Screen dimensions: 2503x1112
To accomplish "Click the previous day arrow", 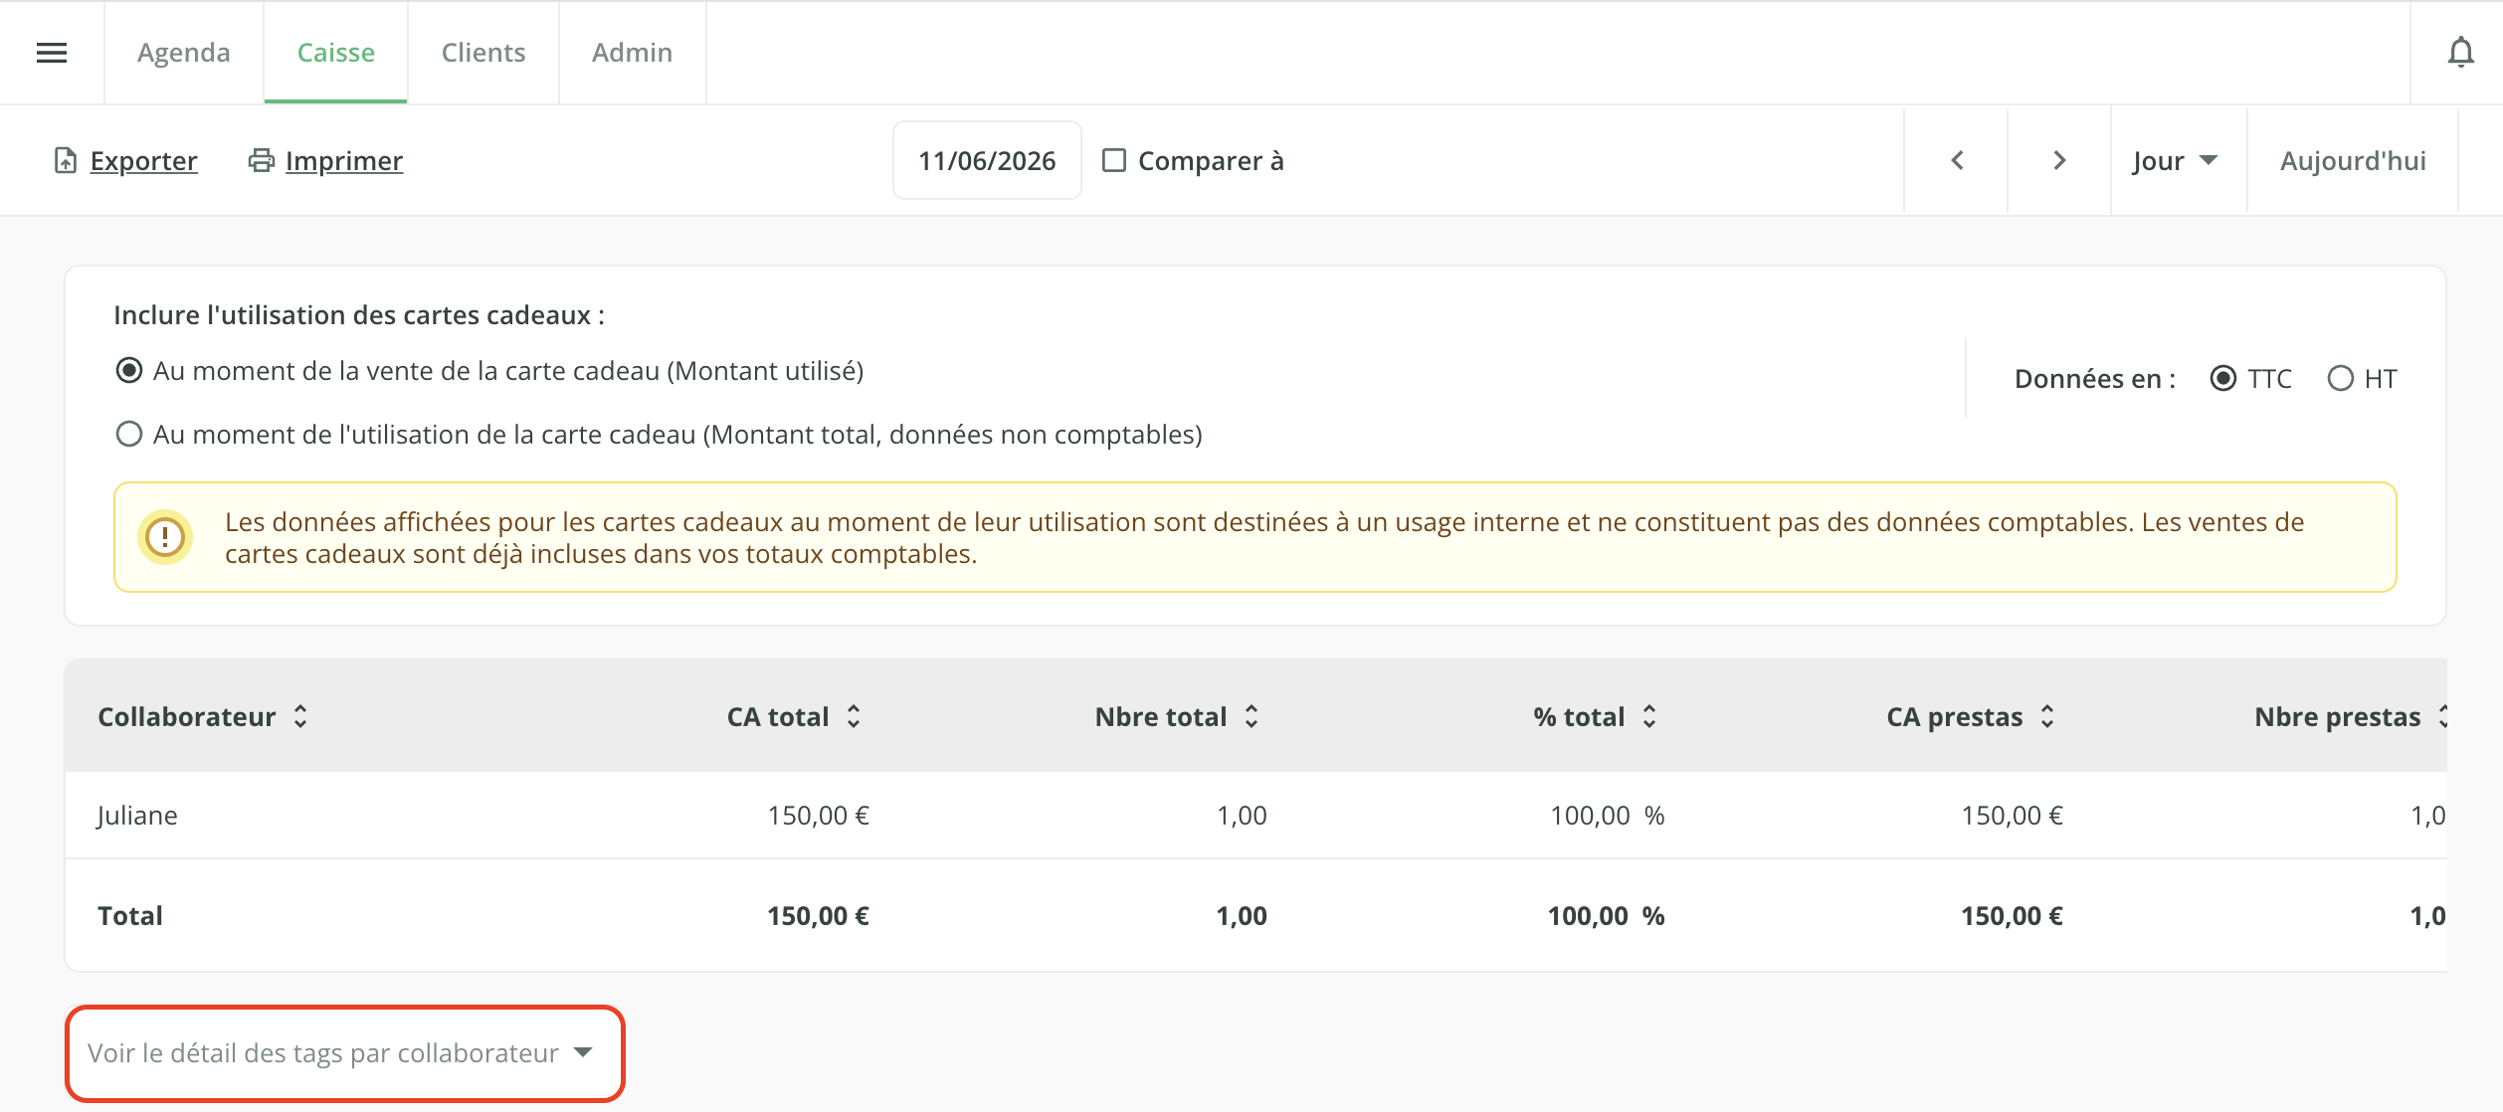I will point(1957,160).
